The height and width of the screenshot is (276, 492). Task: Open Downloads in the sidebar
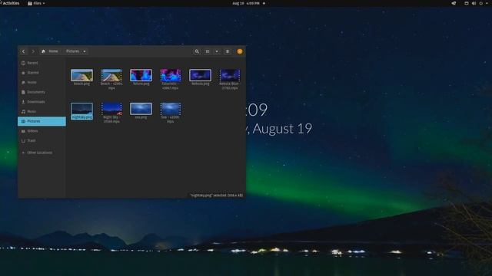click(x=42, y=102)
